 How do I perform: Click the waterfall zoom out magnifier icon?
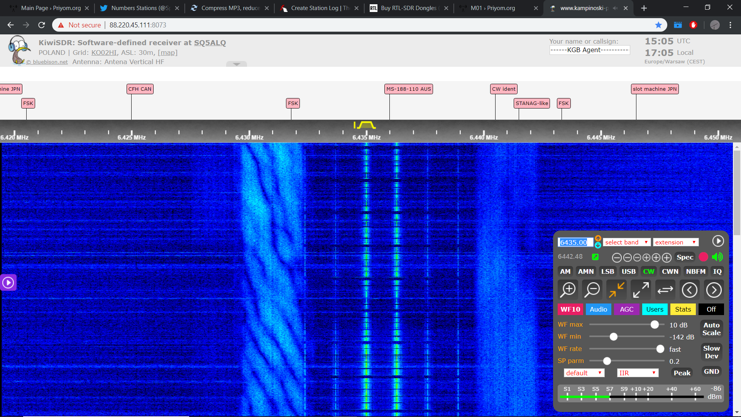(x=592, y=290)
